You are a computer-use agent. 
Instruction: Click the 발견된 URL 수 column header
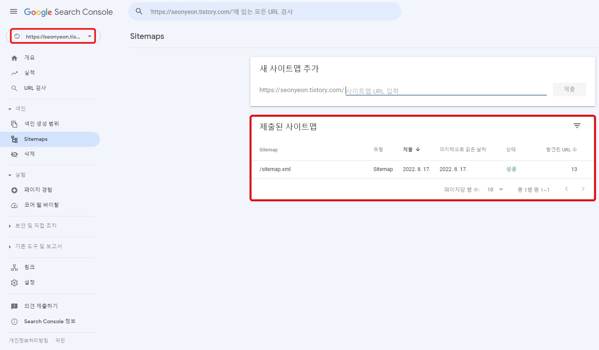point(562,150)
